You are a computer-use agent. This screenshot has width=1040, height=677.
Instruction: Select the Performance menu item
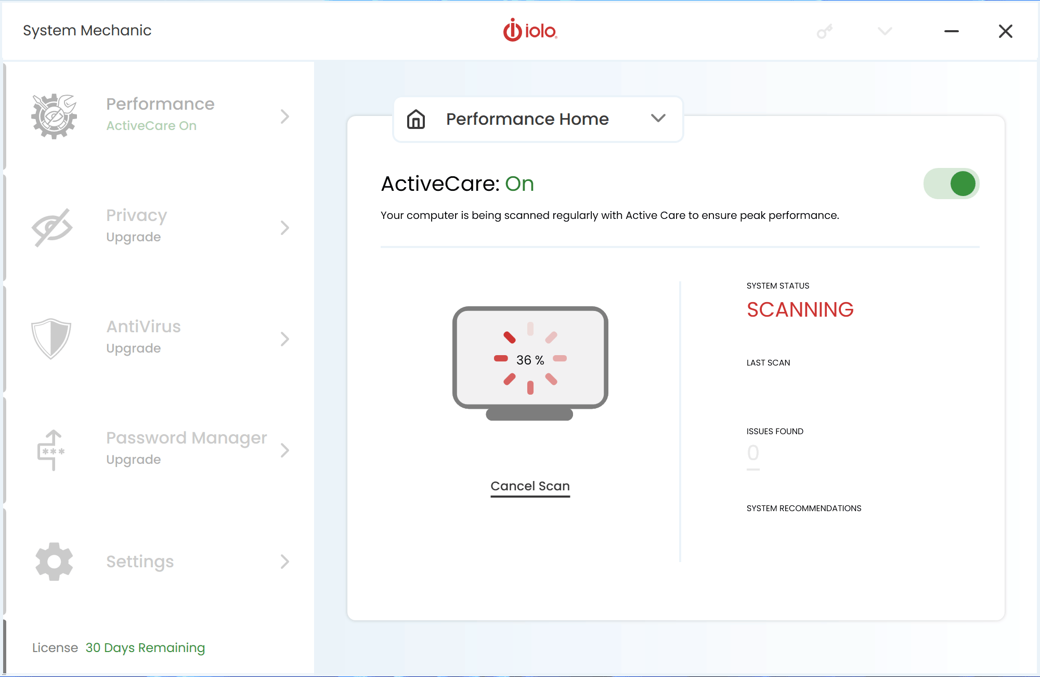tap(157, 115)
